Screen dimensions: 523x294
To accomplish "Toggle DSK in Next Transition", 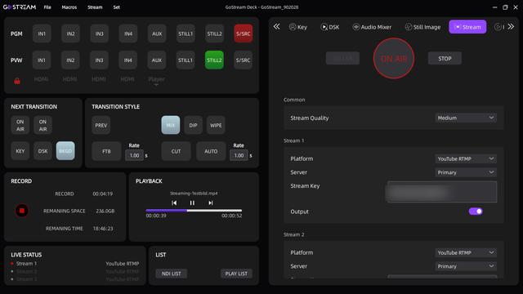I will pos(42,151).
